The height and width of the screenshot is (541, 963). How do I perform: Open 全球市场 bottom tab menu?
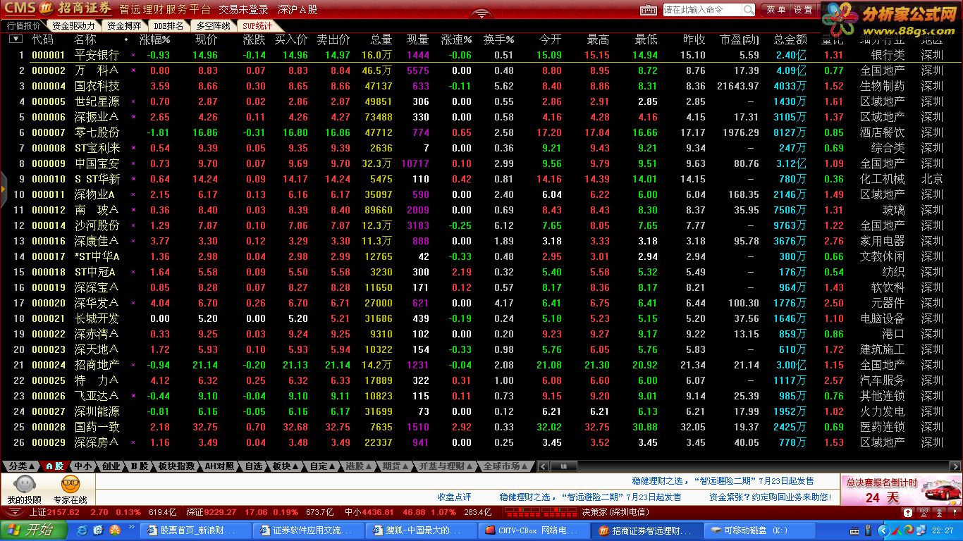point(505,466)
